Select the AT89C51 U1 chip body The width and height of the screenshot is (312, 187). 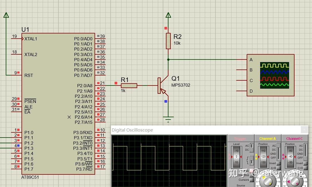(58, 104)
